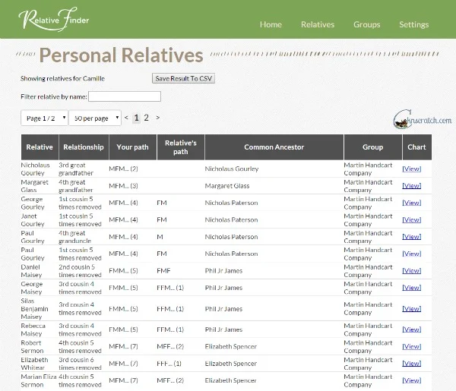Click the Robert Sermon name cell
456x391 pixels.
(32, 346)
